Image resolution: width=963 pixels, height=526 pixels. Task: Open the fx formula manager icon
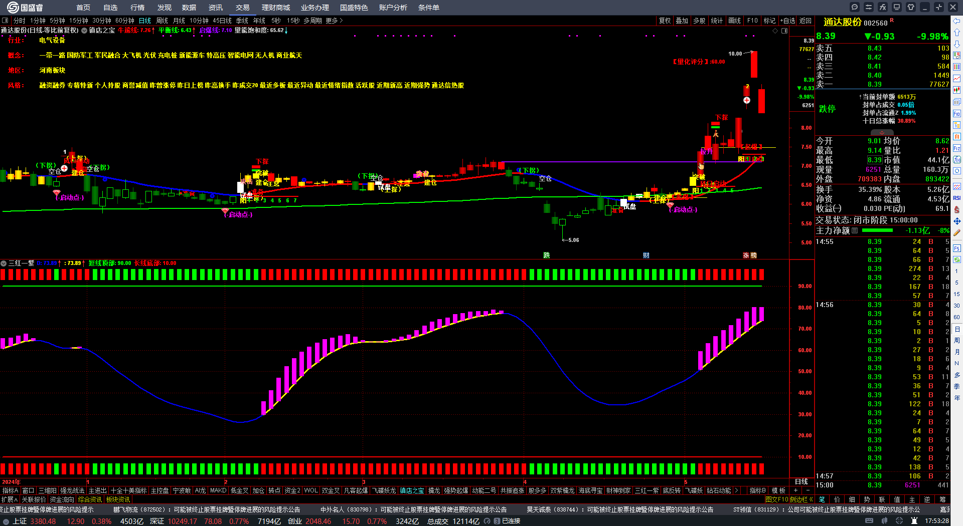click(x=883, y=7)
